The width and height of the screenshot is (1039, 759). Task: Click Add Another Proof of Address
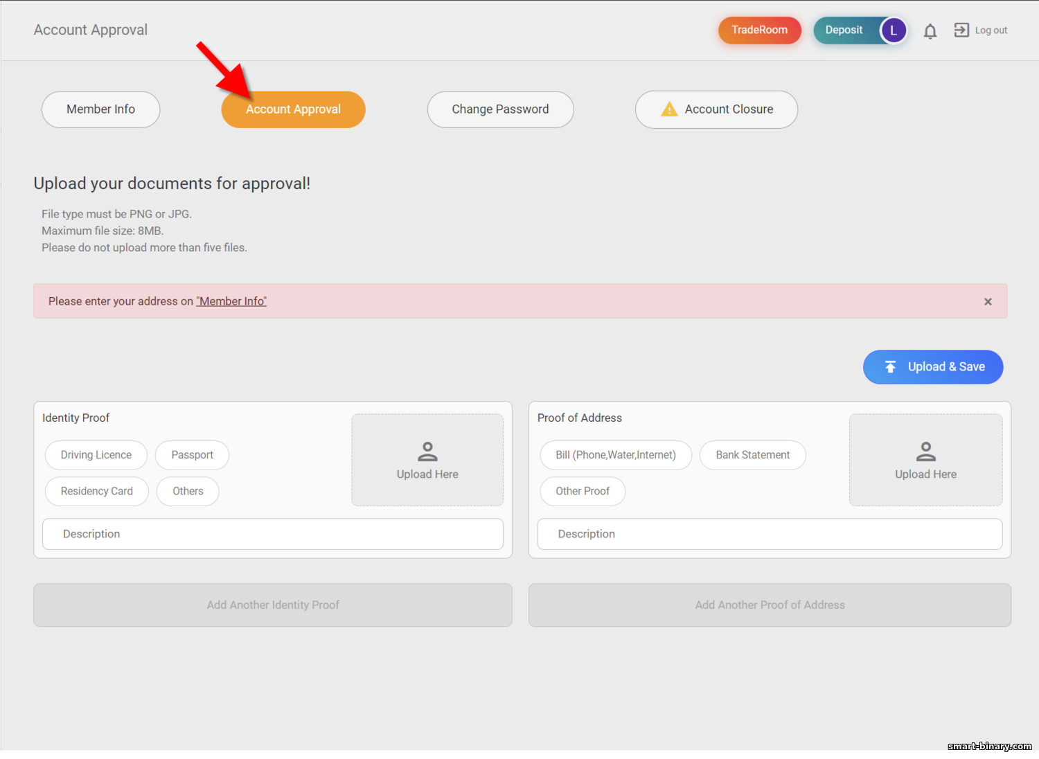[x=770, y=605]
